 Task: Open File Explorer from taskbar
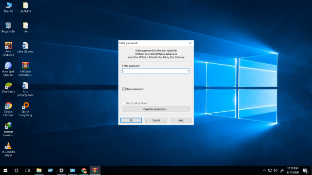tap(39, 171)
